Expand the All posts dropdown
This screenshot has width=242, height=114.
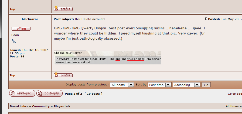(122, 85)
